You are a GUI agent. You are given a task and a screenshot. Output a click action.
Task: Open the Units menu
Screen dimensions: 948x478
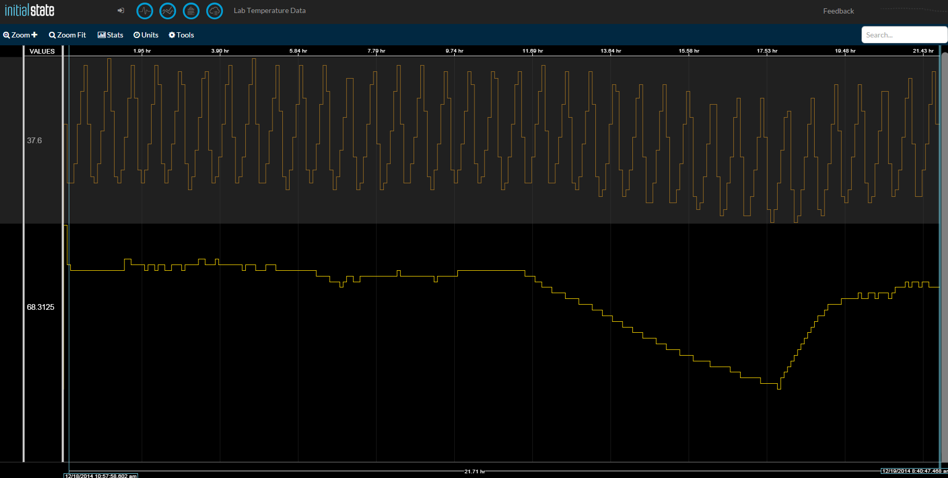coord(146,35)
